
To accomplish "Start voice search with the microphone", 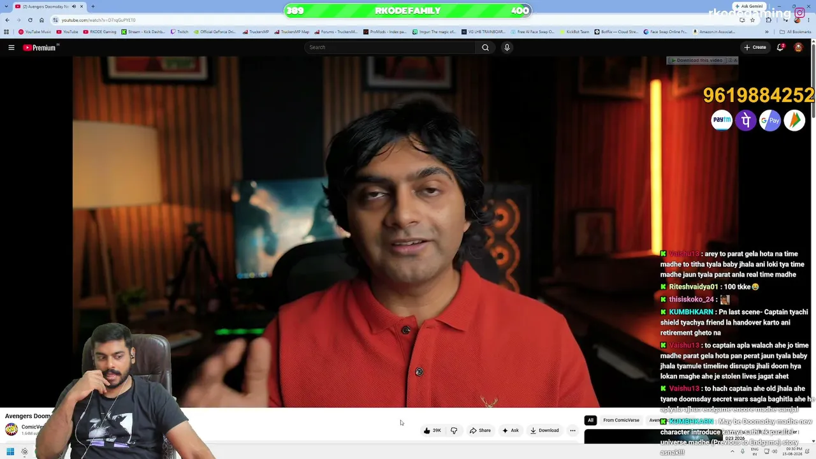I will (507, 47).
